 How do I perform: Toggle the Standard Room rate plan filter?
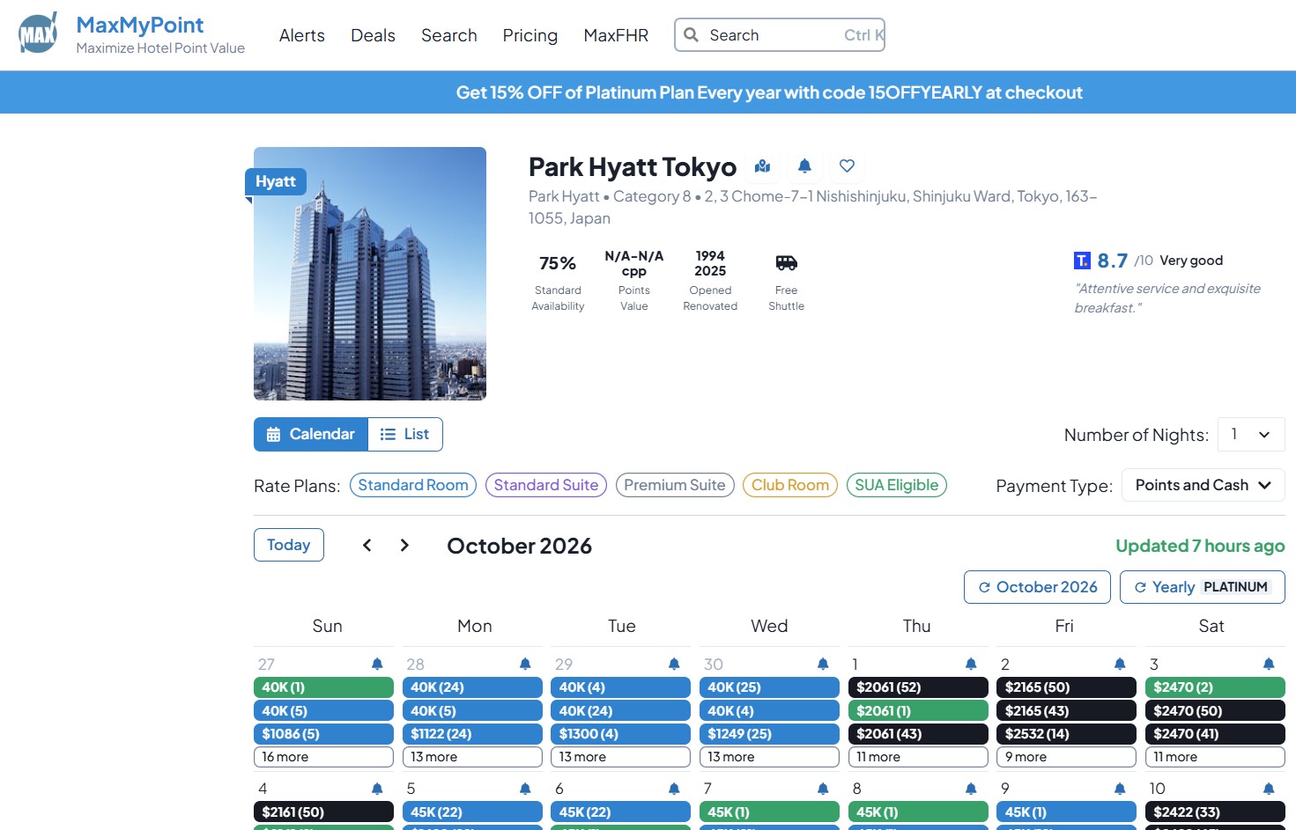413,485
